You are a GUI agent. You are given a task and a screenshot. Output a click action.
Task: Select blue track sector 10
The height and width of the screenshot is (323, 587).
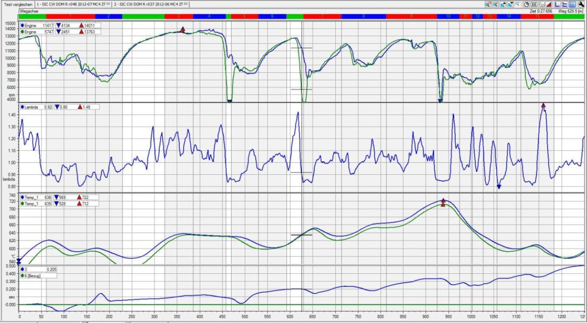tap(448, 16)
